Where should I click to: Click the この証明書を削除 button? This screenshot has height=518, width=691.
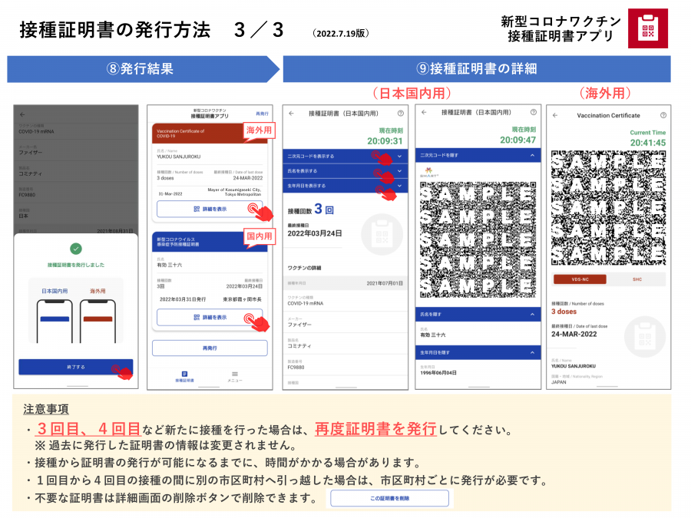pos(389,499)
